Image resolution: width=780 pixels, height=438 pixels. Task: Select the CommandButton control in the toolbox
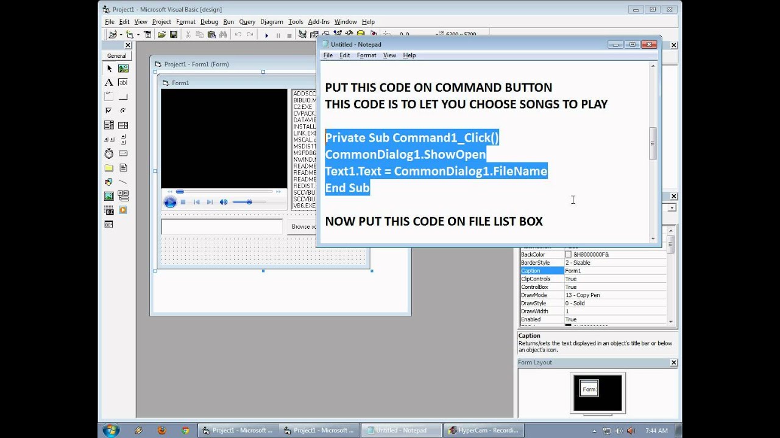[123, 97]
